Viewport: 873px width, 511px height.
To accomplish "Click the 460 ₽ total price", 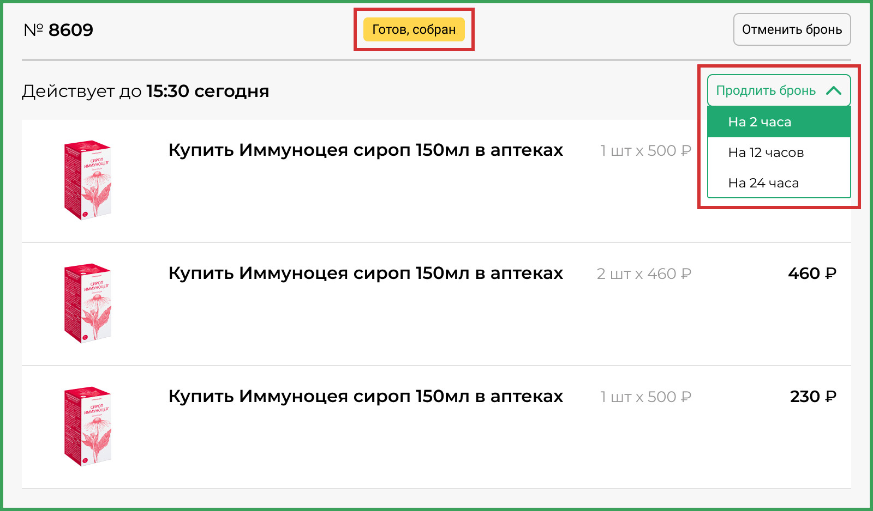I will click(x=812, y=273).
